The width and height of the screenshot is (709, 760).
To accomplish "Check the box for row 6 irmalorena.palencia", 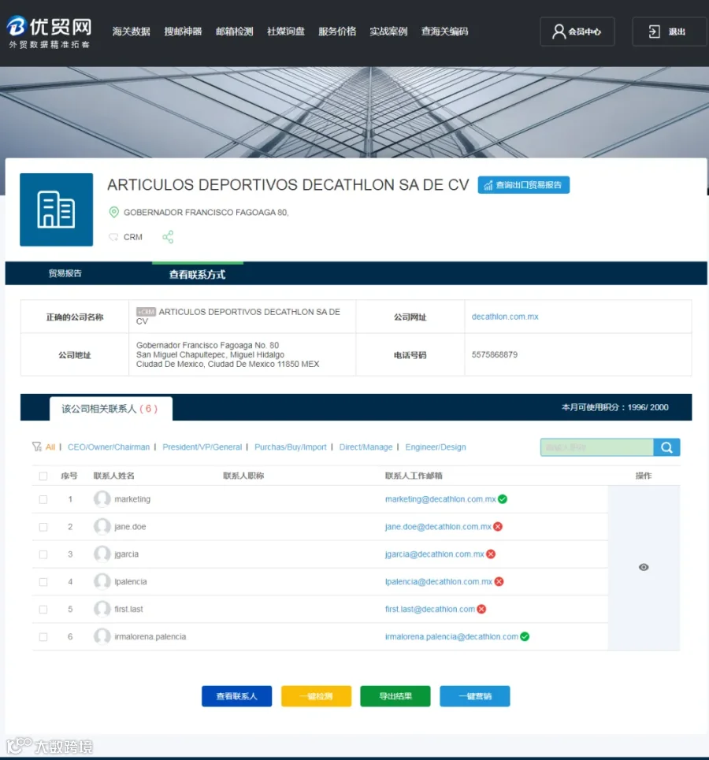I will point(43,637).
